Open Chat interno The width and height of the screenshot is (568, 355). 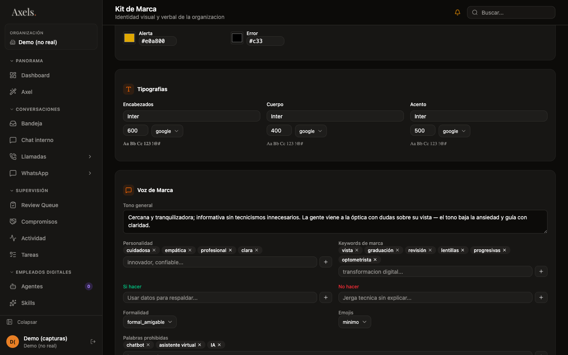point(51,140)
